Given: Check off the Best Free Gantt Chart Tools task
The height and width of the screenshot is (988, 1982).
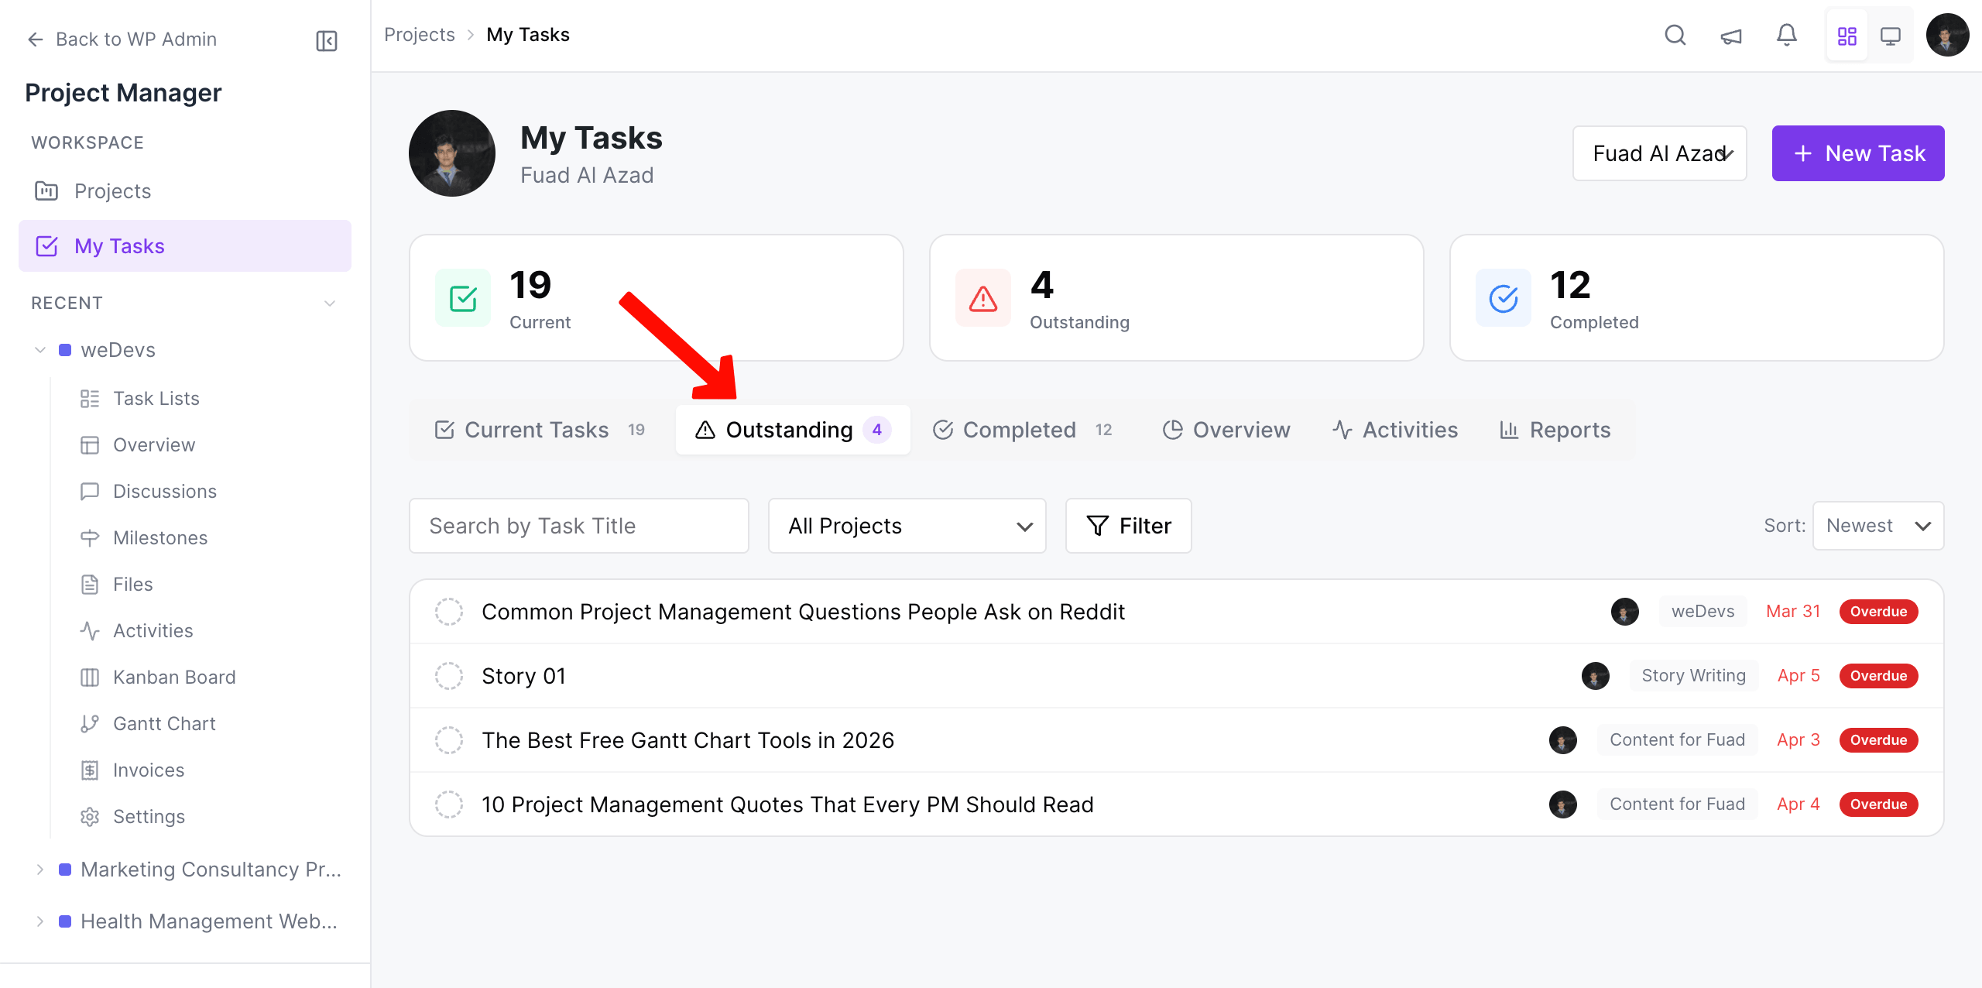Looking at the screenshot, I should 449,740.
